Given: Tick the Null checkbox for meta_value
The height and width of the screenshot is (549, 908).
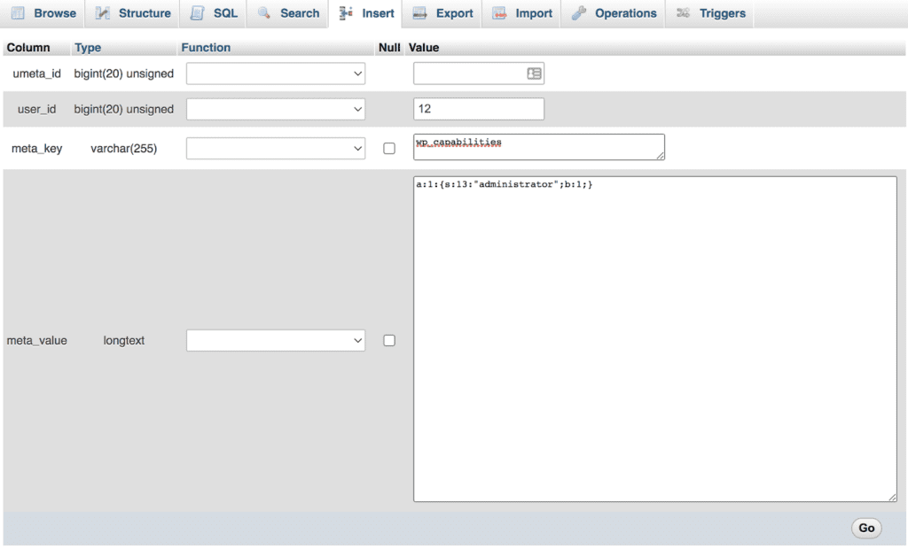Looking at the screenshot, I should [x=389, y=340].
